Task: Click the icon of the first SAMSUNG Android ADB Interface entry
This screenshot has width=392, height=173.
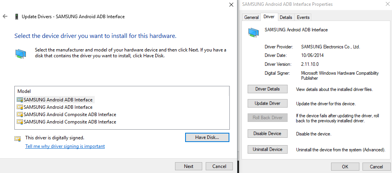Action: click(x=20, y=100)
